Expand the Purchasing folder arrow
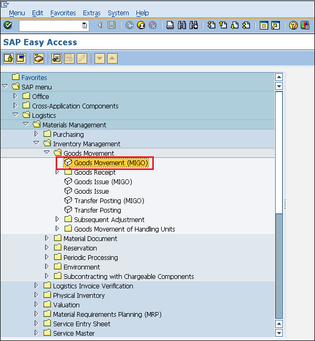 [x=36, y=134]
